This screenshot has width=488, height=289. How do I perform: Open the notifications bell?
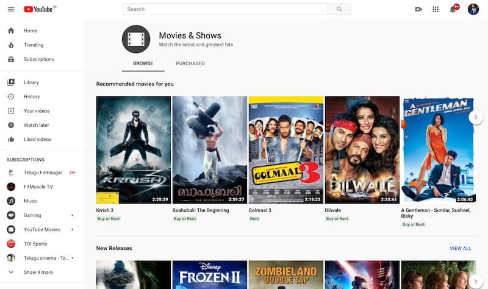(453, 9)
